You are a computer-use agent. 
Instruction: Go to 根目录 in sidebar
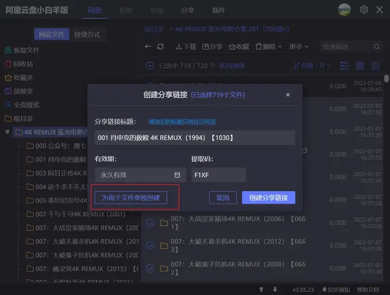(x=19, y=118)
